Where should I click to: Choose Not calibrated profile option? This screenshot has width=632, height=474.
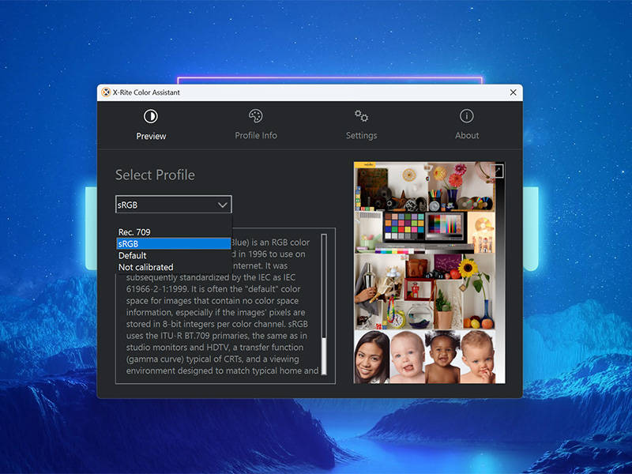click(174, 267)
